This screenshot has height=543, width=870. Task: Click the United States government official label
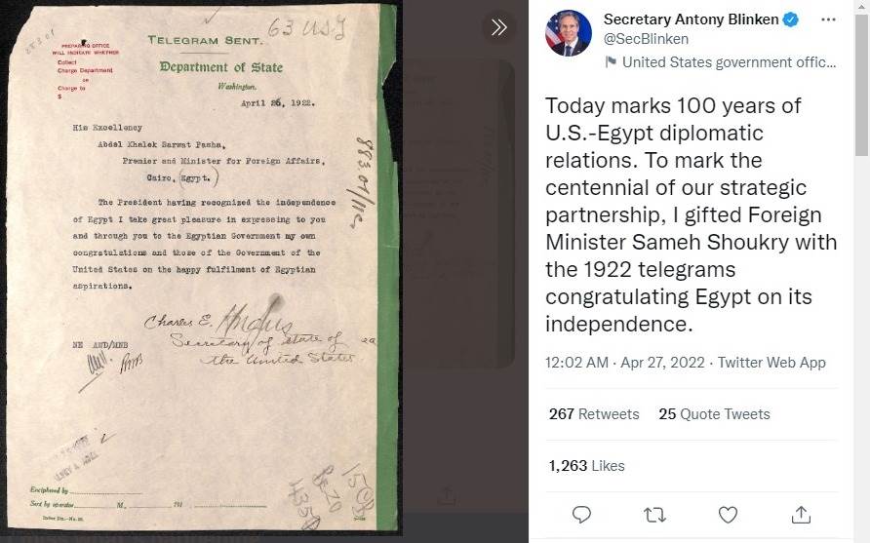coord(729,62)
